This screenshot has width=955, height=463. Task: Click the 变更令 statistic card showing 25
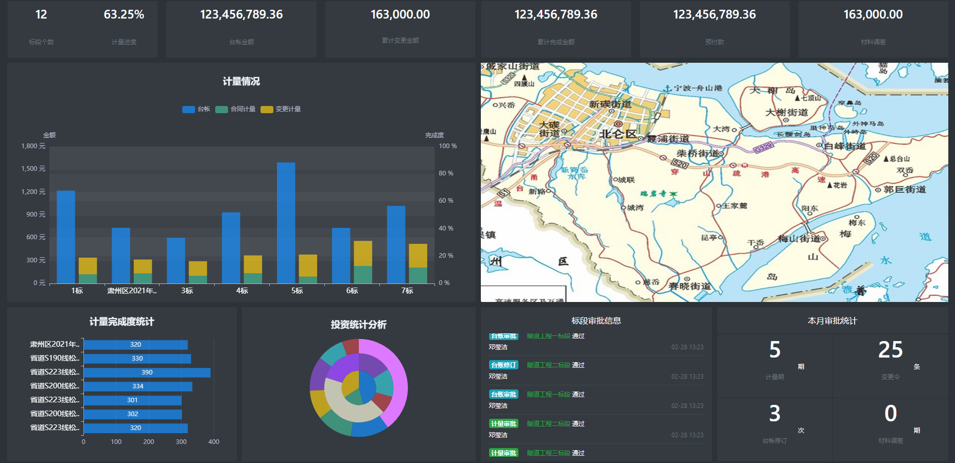[x=890, y=364]
